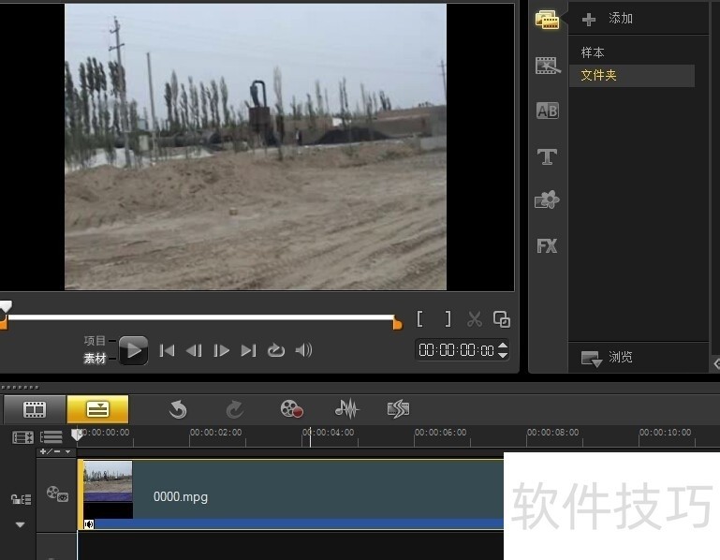
Task: Click the undo arrow in timeline toolbar
Action: coord(178,409)
